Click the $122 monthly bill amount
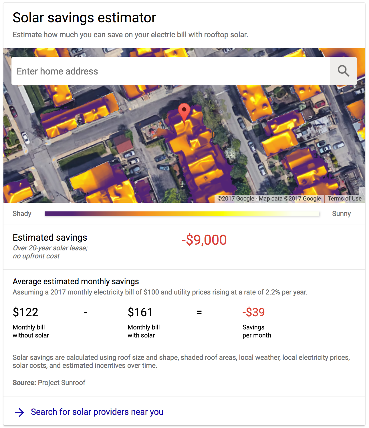This screenshot has width=369, height=428. pyautogui.click(x=25, y=312)
